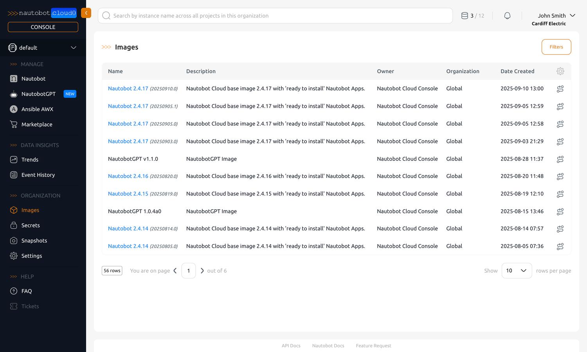The width and height of the screenshot is (587, 352).
Task: Click actions icon for NautobotGPT v1.1.0 row
Action: [x=560, y=159]
